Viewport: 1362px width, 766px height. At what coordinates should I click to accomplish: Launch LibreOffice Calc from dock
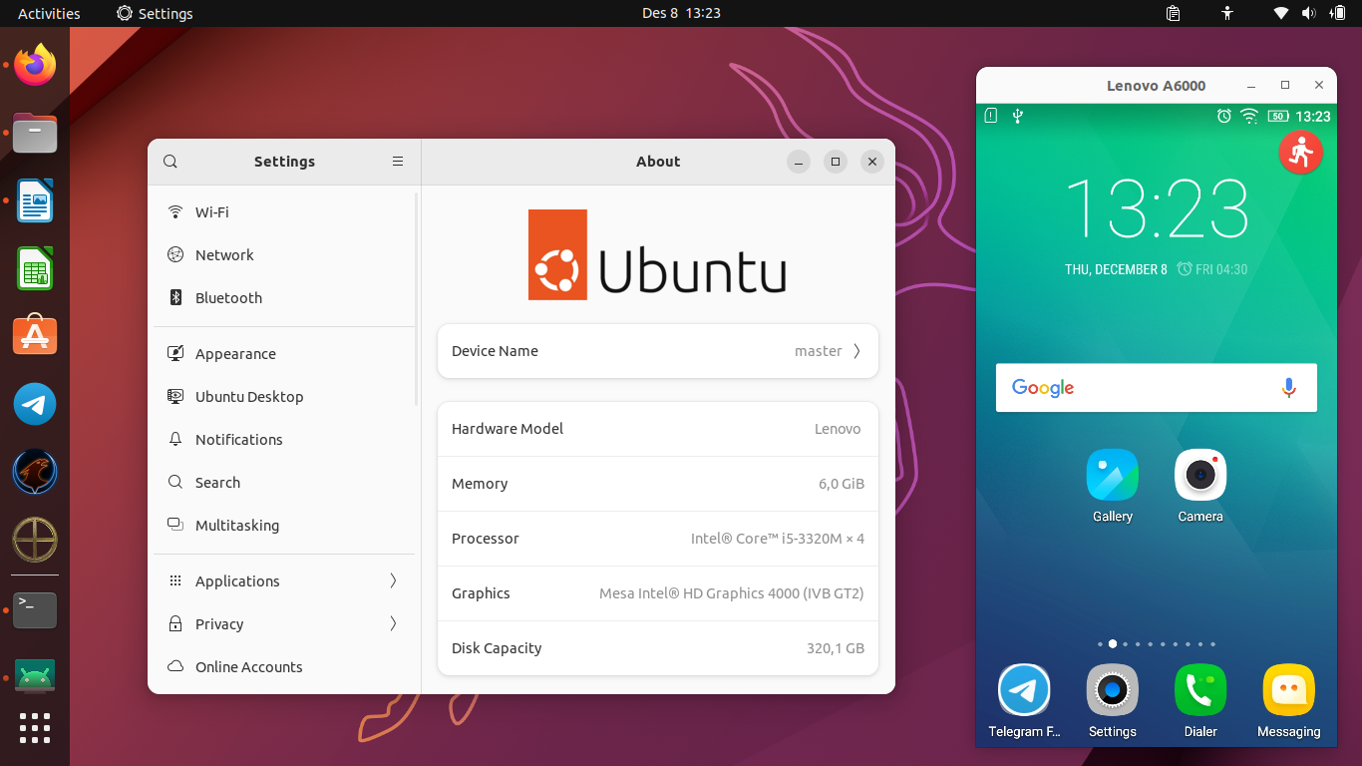point(35,268)
